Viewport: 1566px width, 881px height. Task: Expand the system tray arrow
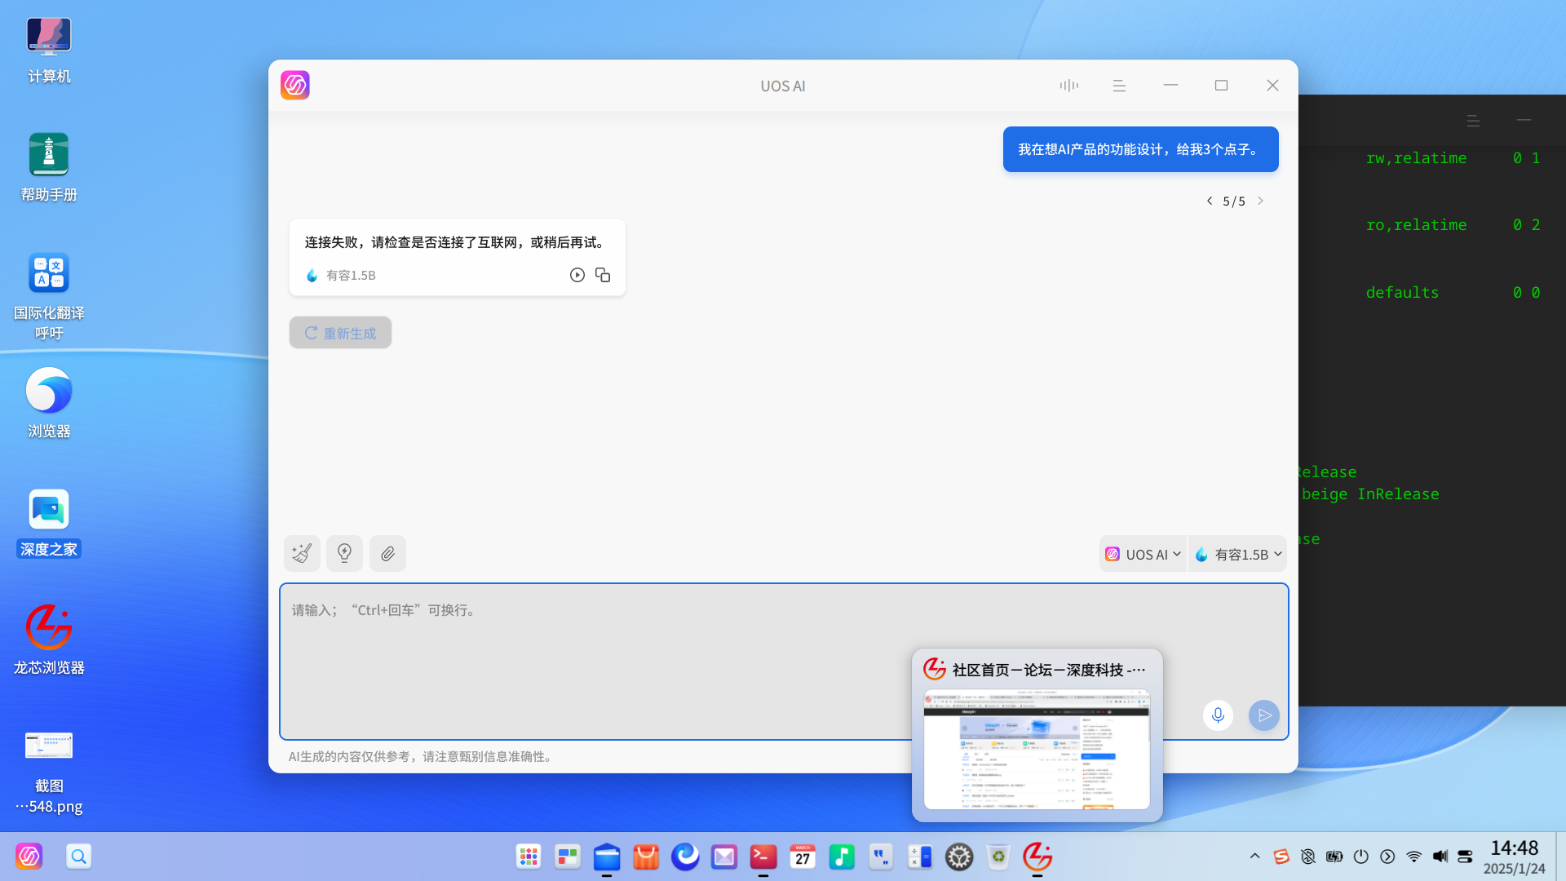pos(1254,857)
